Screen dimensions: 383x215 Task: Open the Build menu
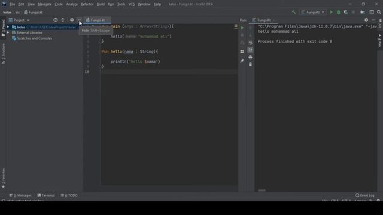[x=101, y=4]
